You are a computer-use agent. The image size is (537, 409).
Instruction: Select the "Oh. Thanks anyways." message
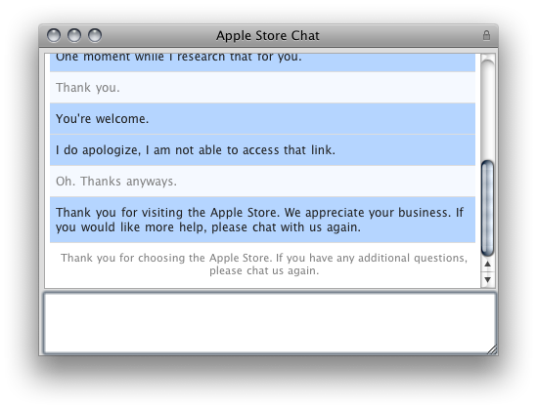262,182
